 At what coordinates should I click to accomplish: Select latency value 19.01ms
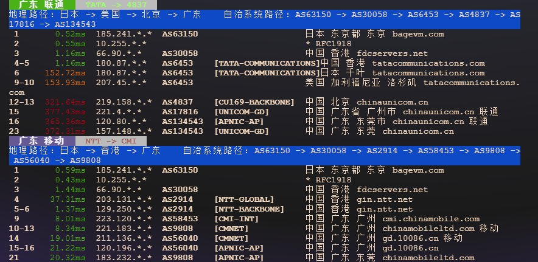click(x=68, y=238)
